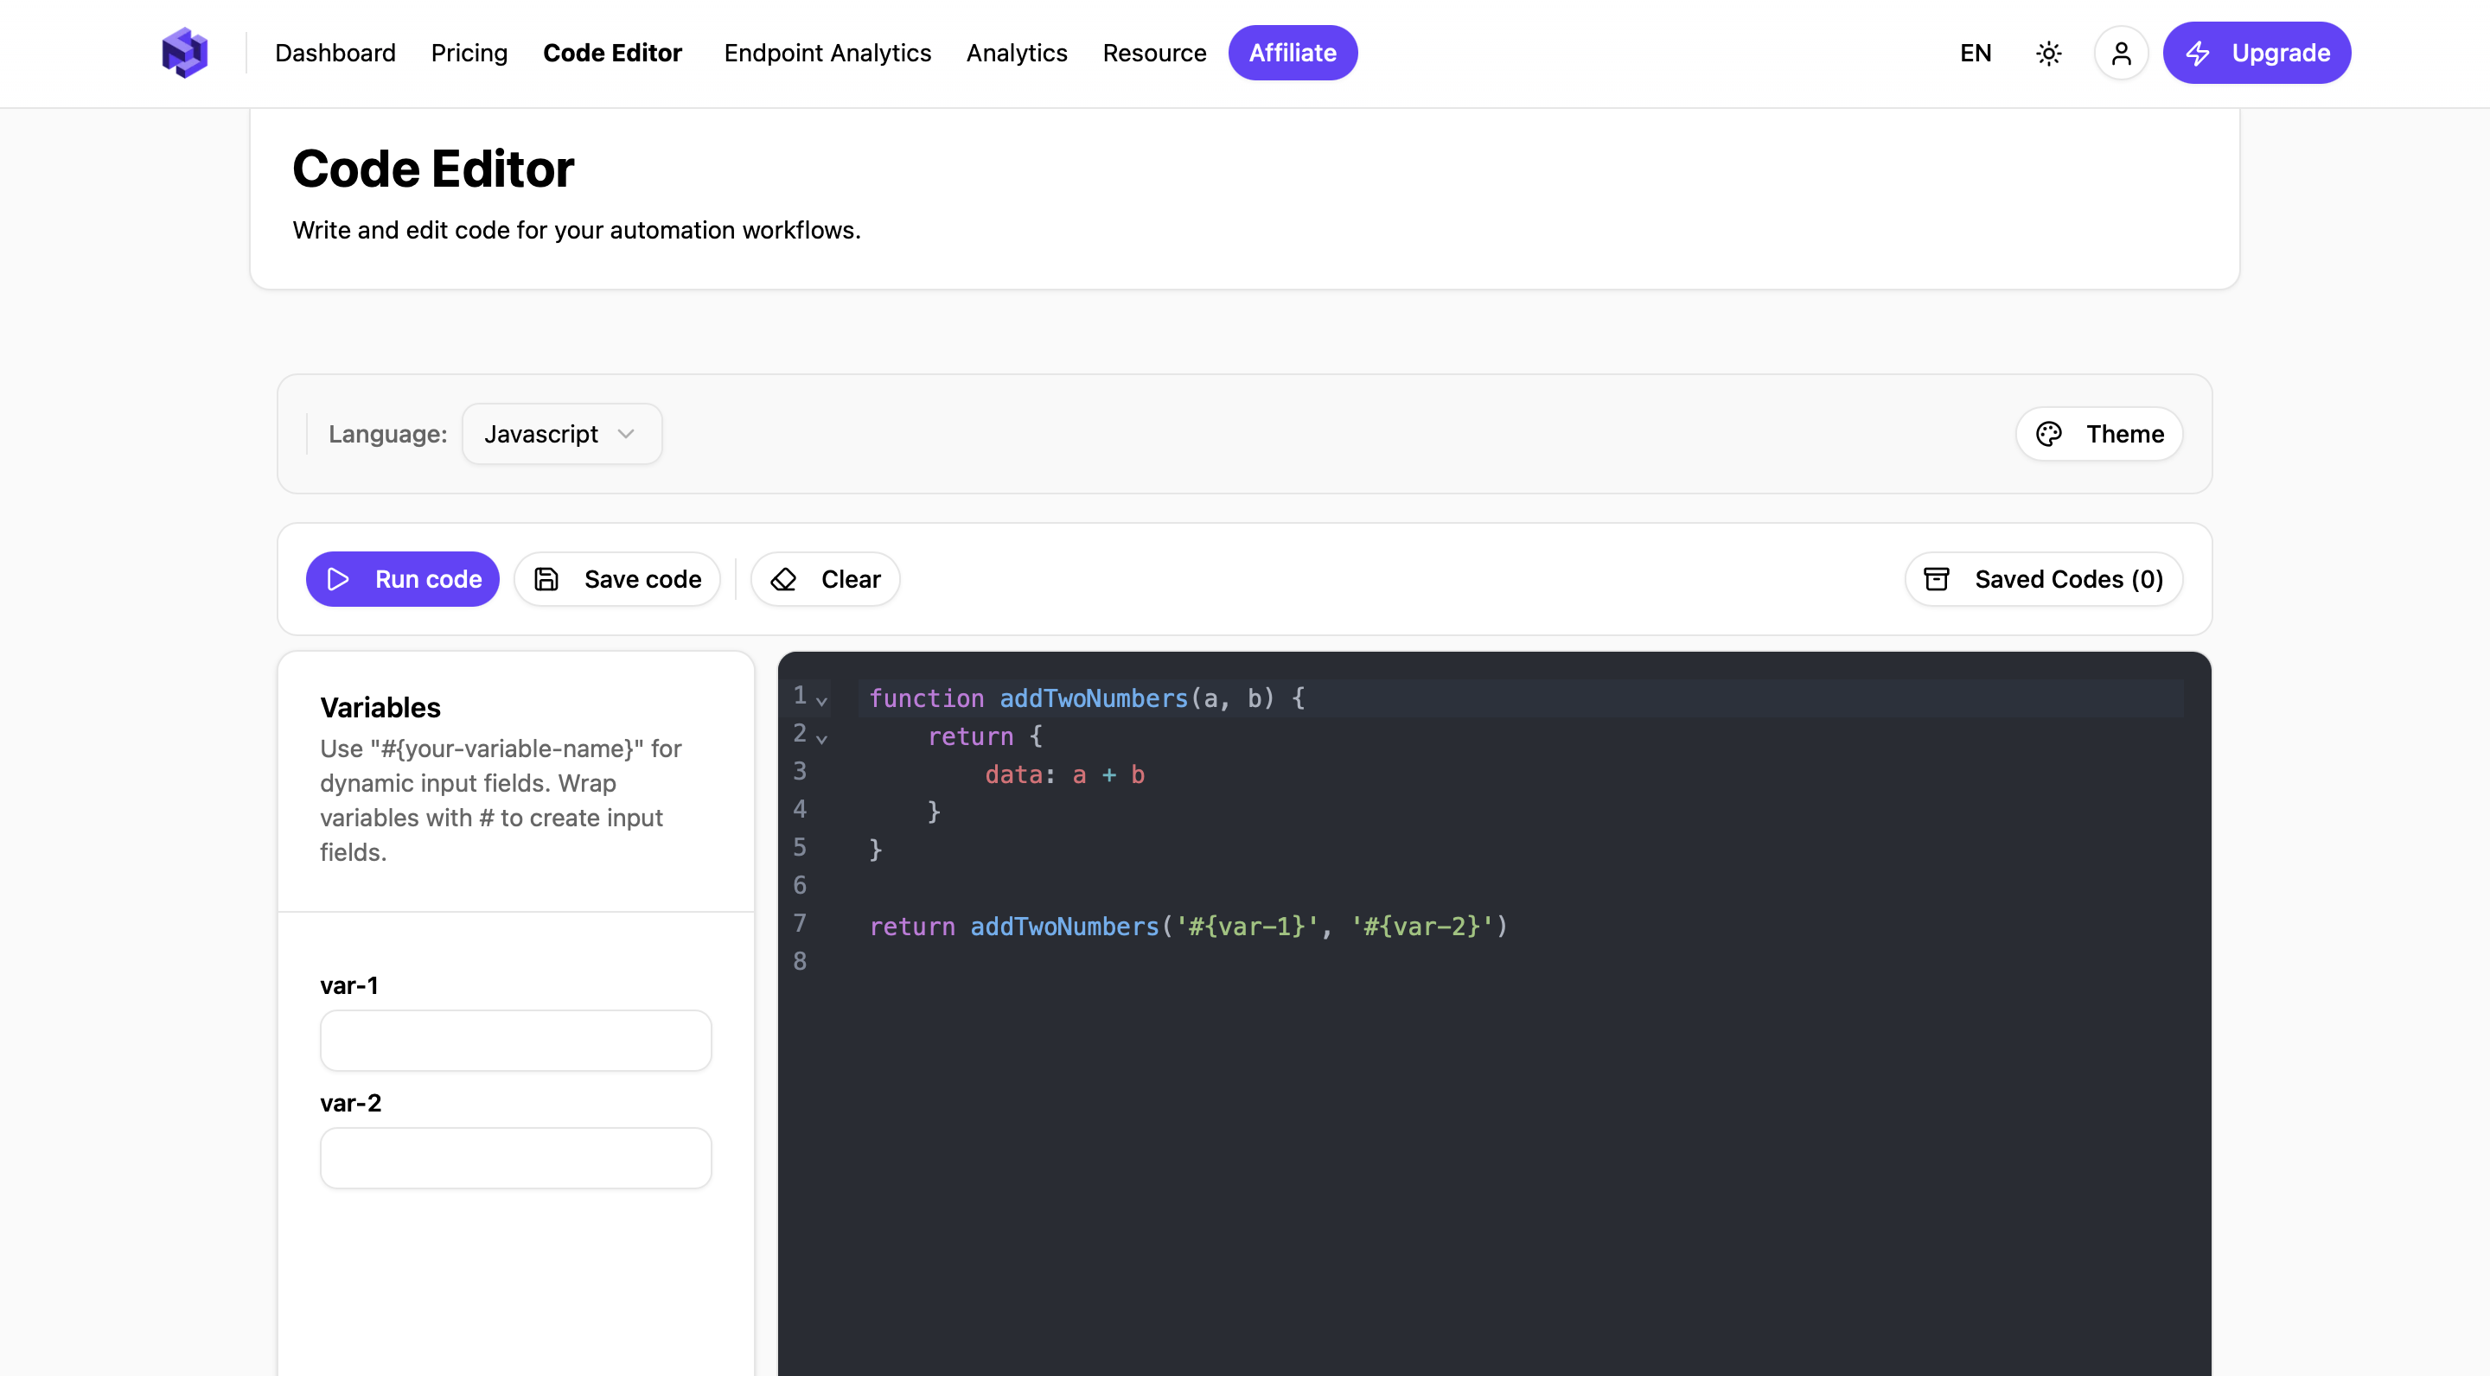Collapse code fold arrow on line 1

tap(821, 701)
